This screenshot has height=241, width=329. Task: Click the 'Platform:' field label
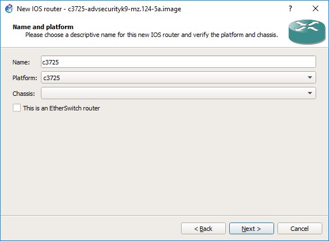click(x=25, y=78)
